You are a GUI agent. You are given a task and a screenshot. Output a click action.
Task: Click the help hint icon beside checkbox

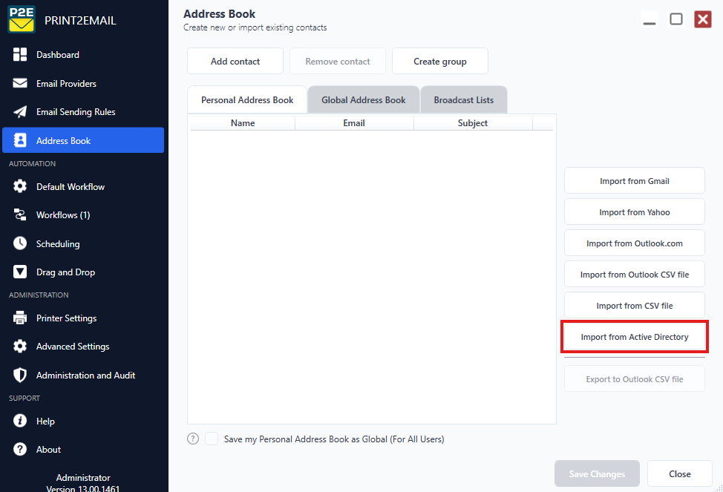[193, 439]
